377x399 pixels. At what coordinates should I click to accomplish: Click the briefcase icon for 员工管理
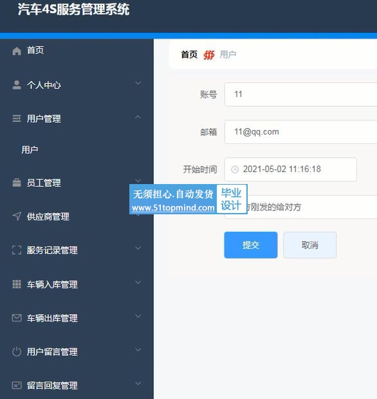point(17,183)
